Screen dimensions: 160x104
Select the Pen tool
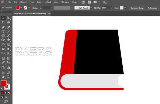(3, 27)
